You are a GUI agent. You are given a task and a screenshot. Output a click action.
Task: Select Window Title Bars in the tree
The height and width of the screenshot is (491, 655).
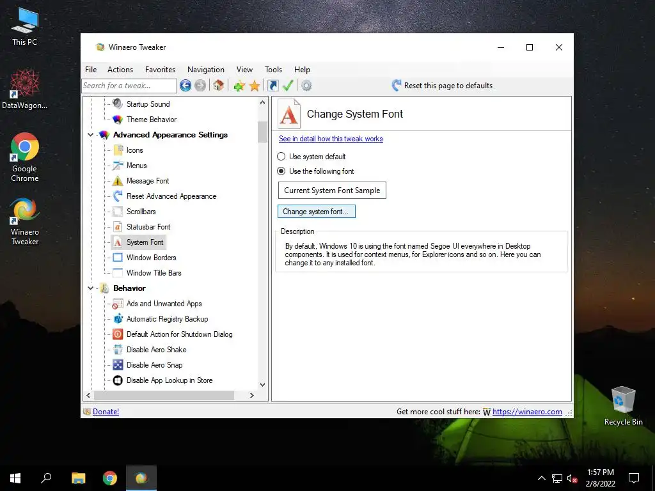[154, 272]
